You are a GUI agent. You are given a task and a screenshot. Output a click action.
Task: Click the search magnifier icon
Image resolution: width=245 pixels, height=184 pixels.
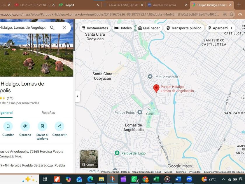[x=52, y=28]
